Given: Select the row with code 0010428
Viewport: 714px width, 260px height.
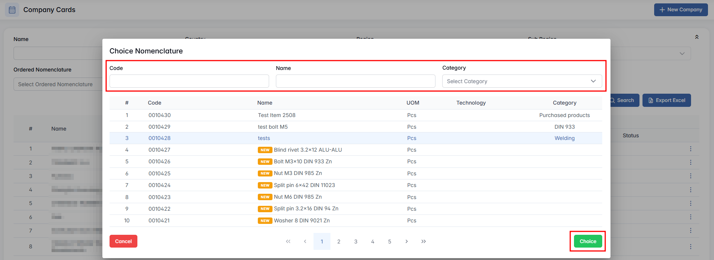Looking at the screenshot, I should click(x=355, y=138).
